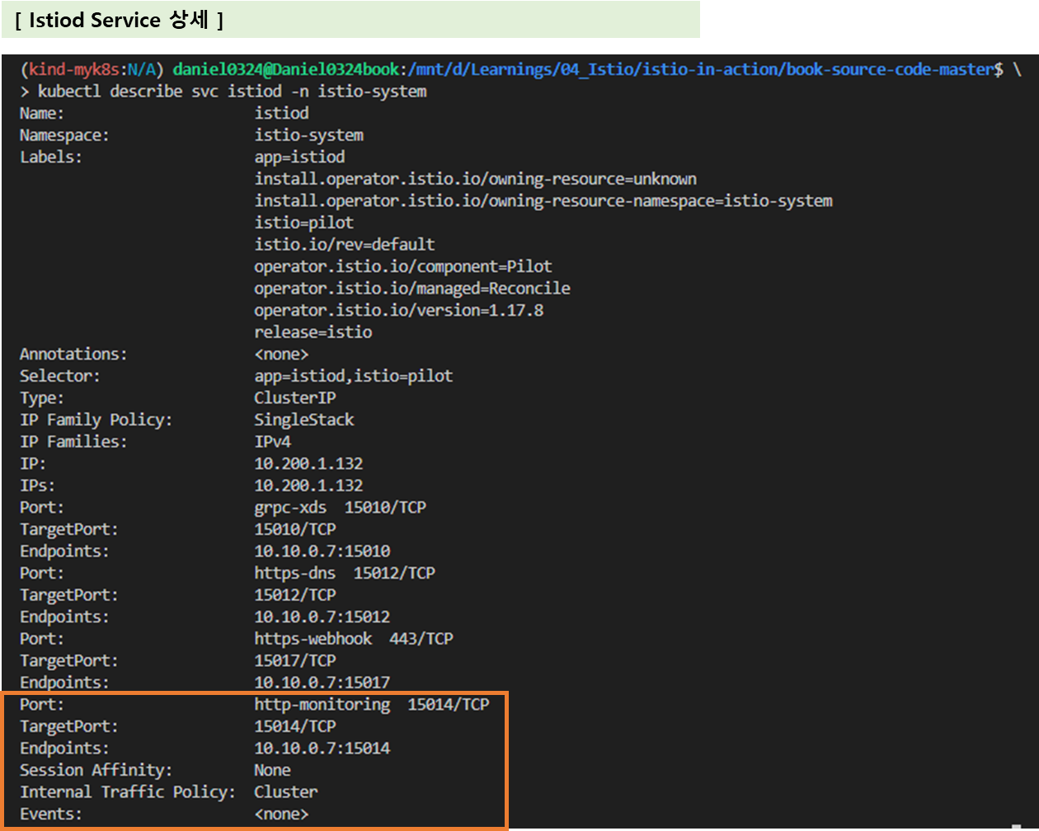Click the 'istio.io/rev=default' label
Image resolution: width=1039 pixels, height=831 pixels.
(x=344, y=244)
